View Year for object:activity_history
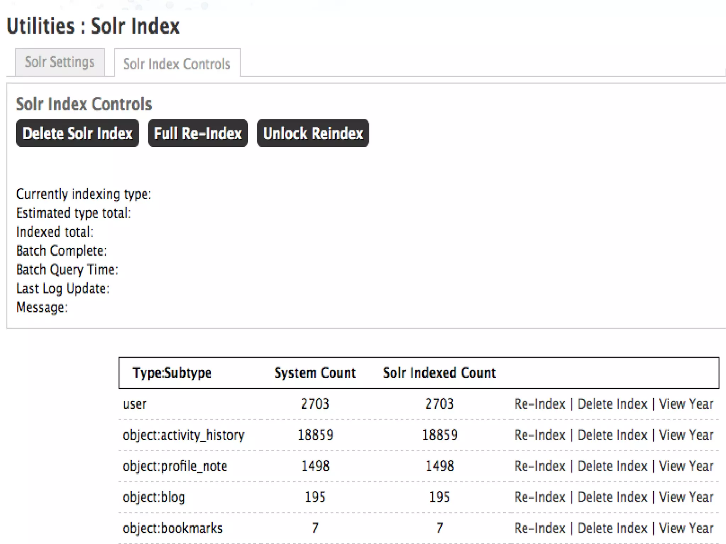 tap(686, 435)
